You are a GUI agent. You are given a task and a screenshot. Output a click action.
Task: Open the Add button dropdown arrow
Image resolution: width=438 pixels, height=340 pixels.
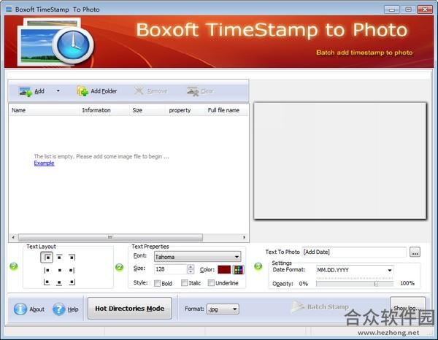click(58, 91)
